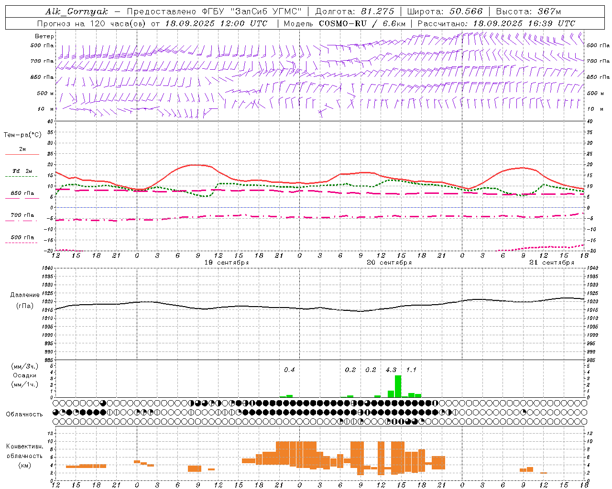The height and width of the screenshot is (489, 612).
Task: Click the station title Alk_Gornyak
Action: pos(76,11)
